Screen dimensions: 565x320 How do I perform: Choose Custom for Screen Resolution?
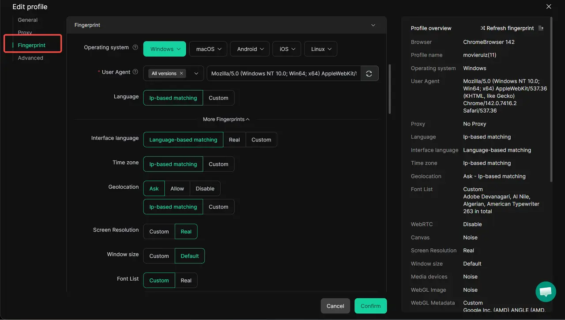click(x=159, y=232)
